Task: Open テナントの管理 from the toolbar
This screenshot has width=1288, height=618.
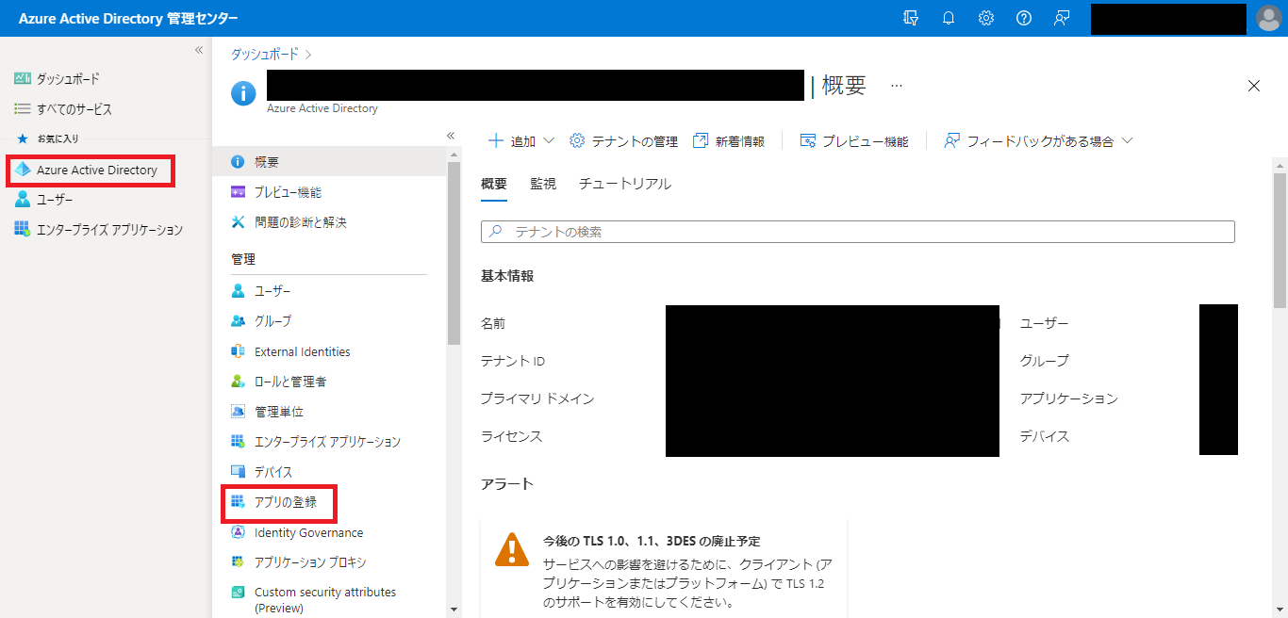Action: [x=624, y=141]
